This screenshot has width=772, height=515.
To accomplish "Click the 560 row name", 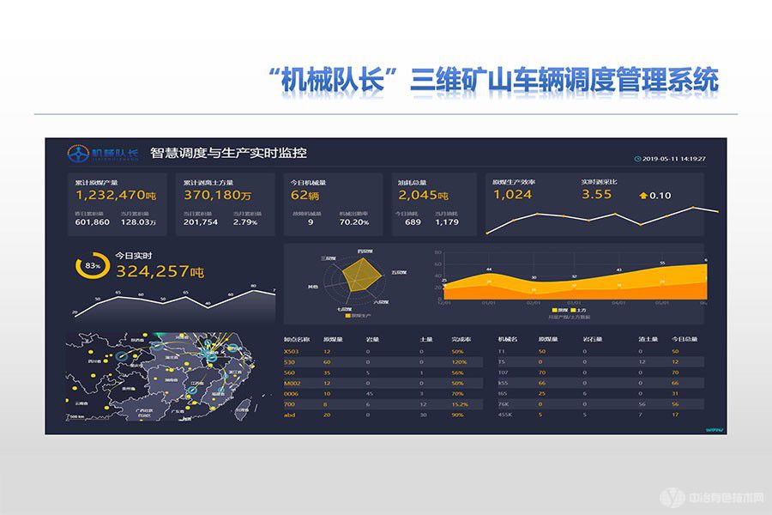I will pos(290,373).
